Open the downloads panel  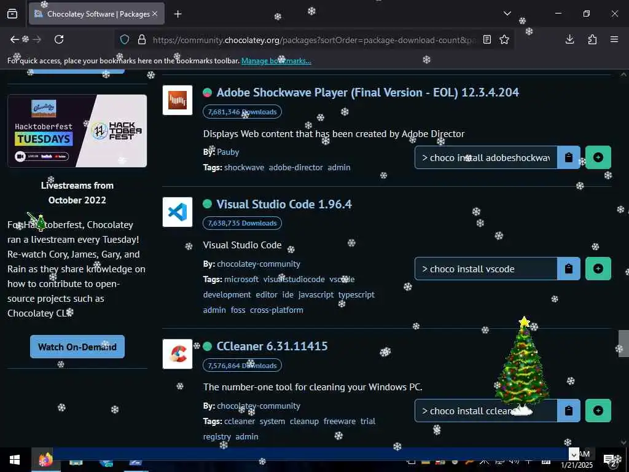point(569,39)
